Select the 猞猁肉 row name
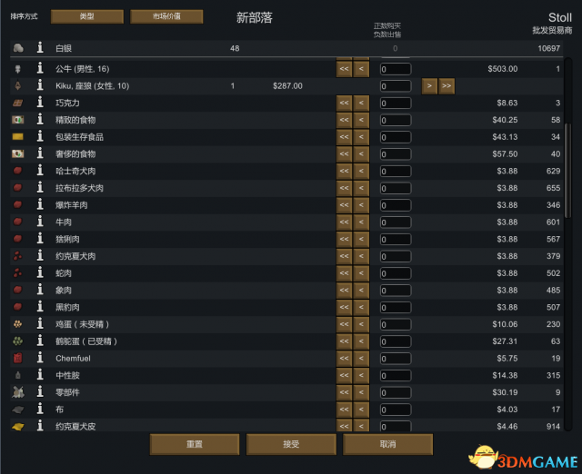This screenshot has height=474, width=582. tap(67, 239)
